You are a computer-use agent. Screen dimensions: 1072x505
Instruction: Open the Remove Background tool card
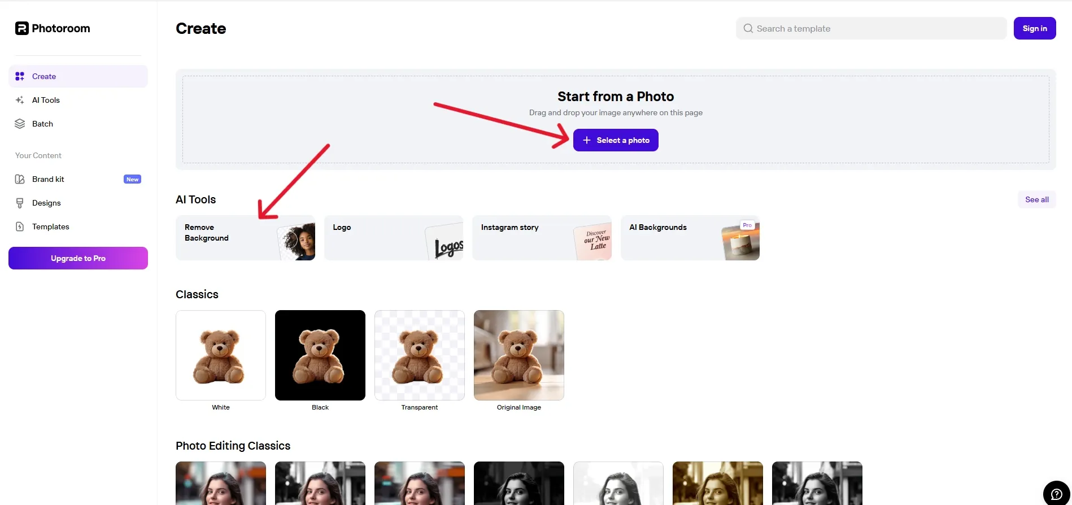pos(245,238)
